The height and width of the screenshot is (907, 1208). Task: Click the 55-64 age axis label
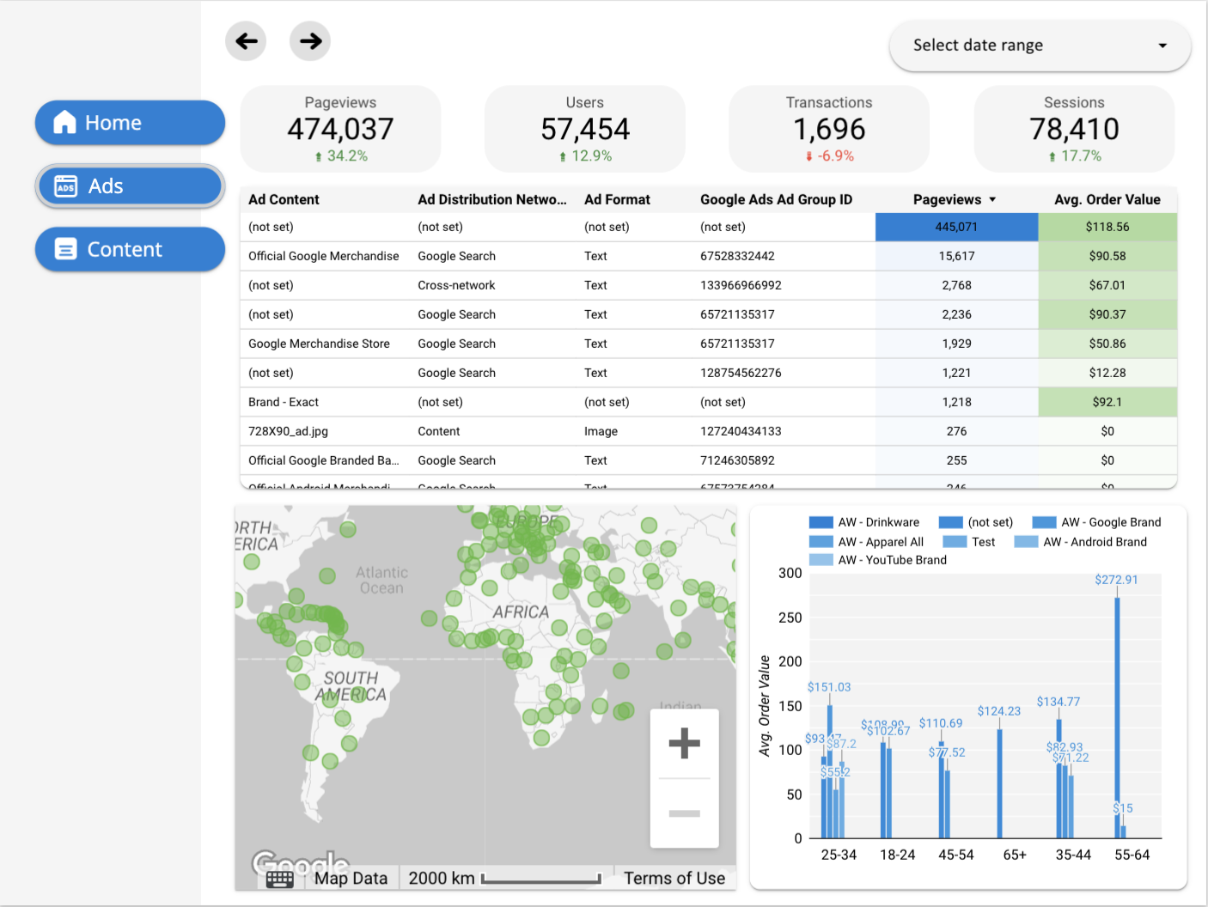click(x=1132, y=855)
